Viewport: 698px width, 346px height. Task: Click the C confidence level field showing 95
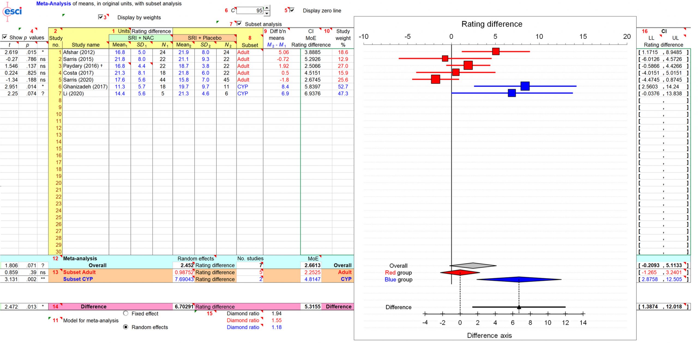(250, 11)
